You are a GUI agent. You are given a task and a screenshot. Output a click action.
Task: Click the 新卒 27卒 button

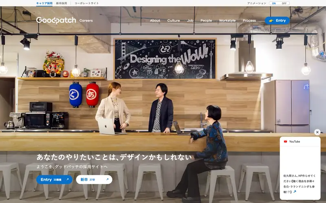(x=94, y=179)
